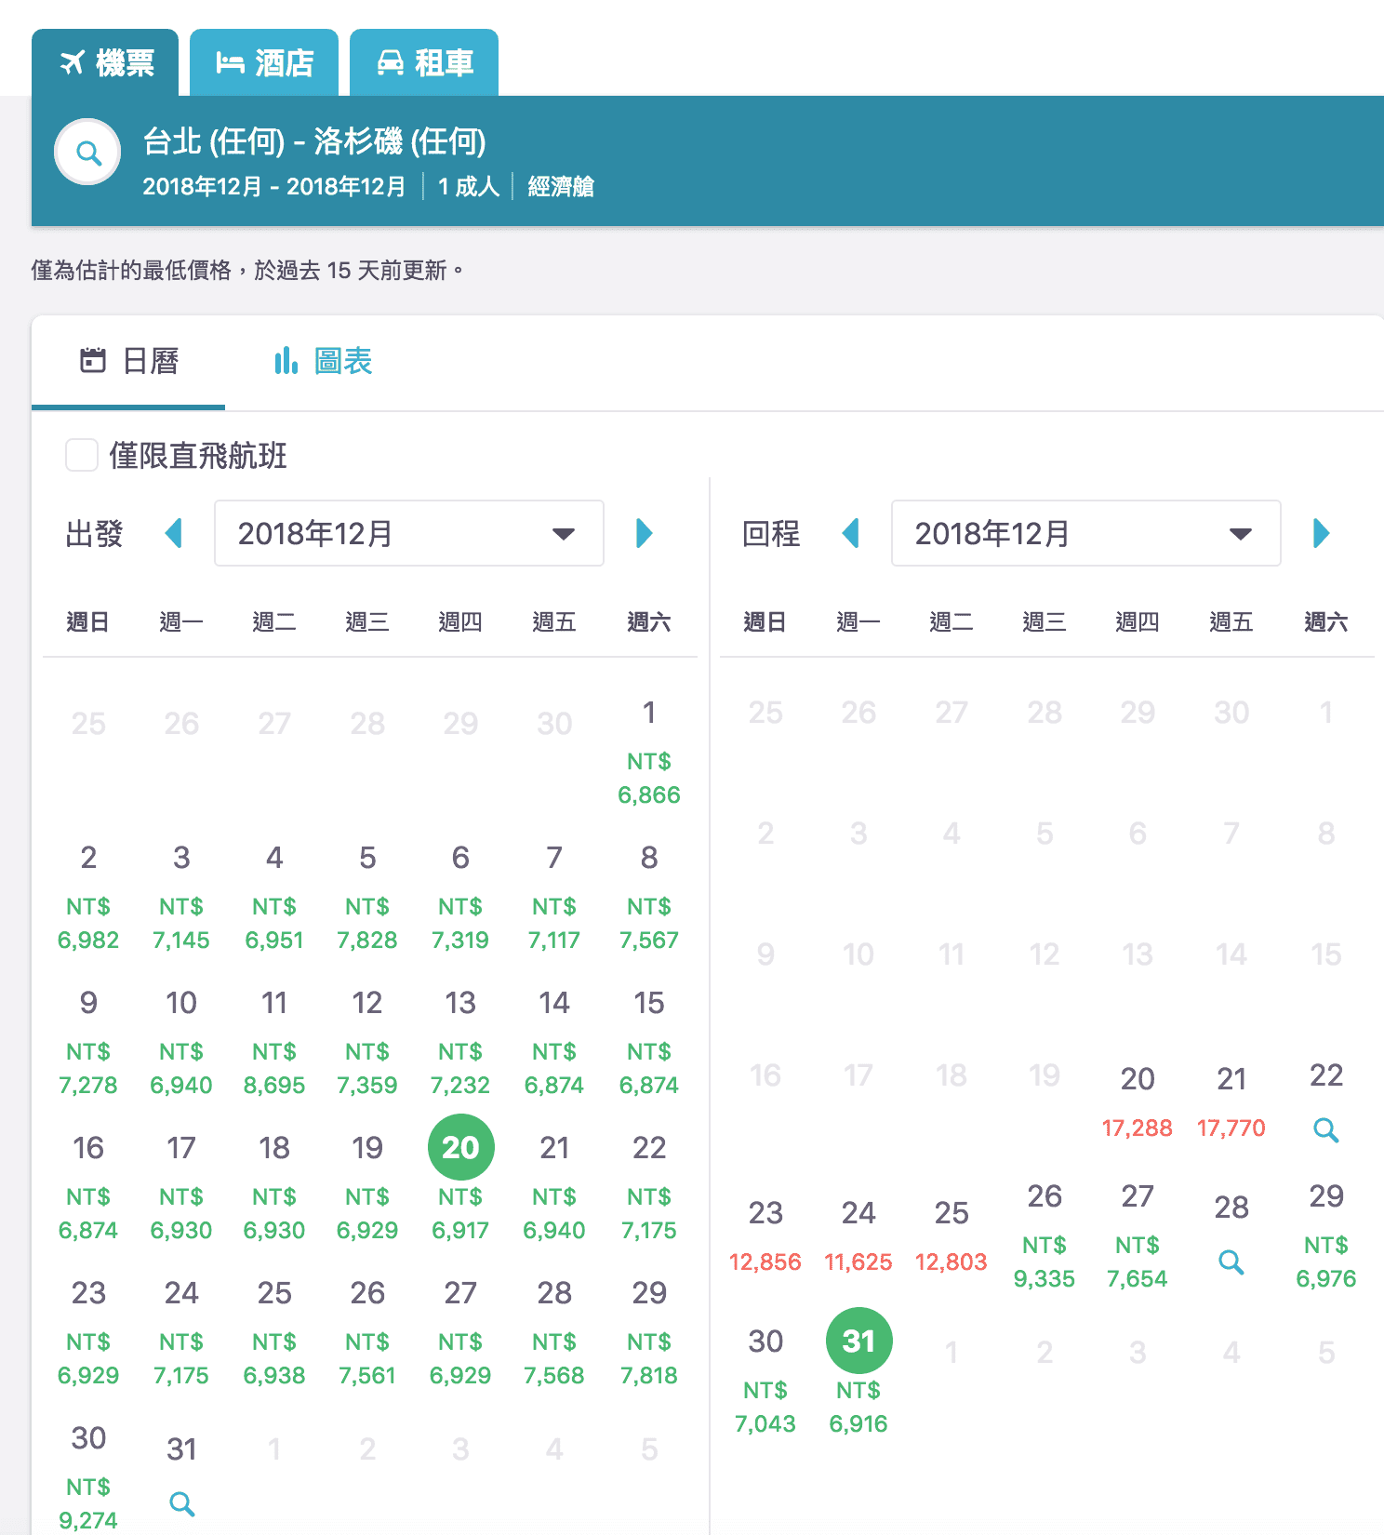
Task: Select departure December 3 priced NT$7,145
Action: pos(181,898)
